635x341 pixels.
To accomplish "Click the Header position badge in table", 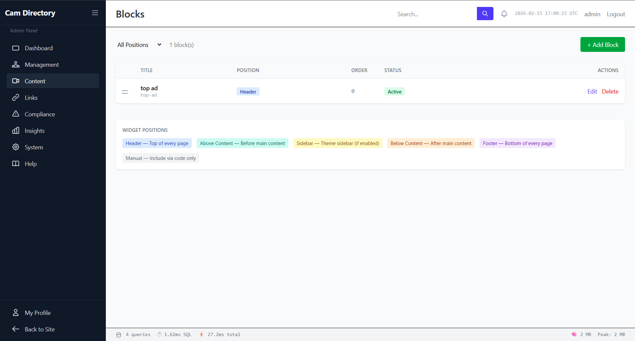I will pyautogui.click(x=248, y=92).
